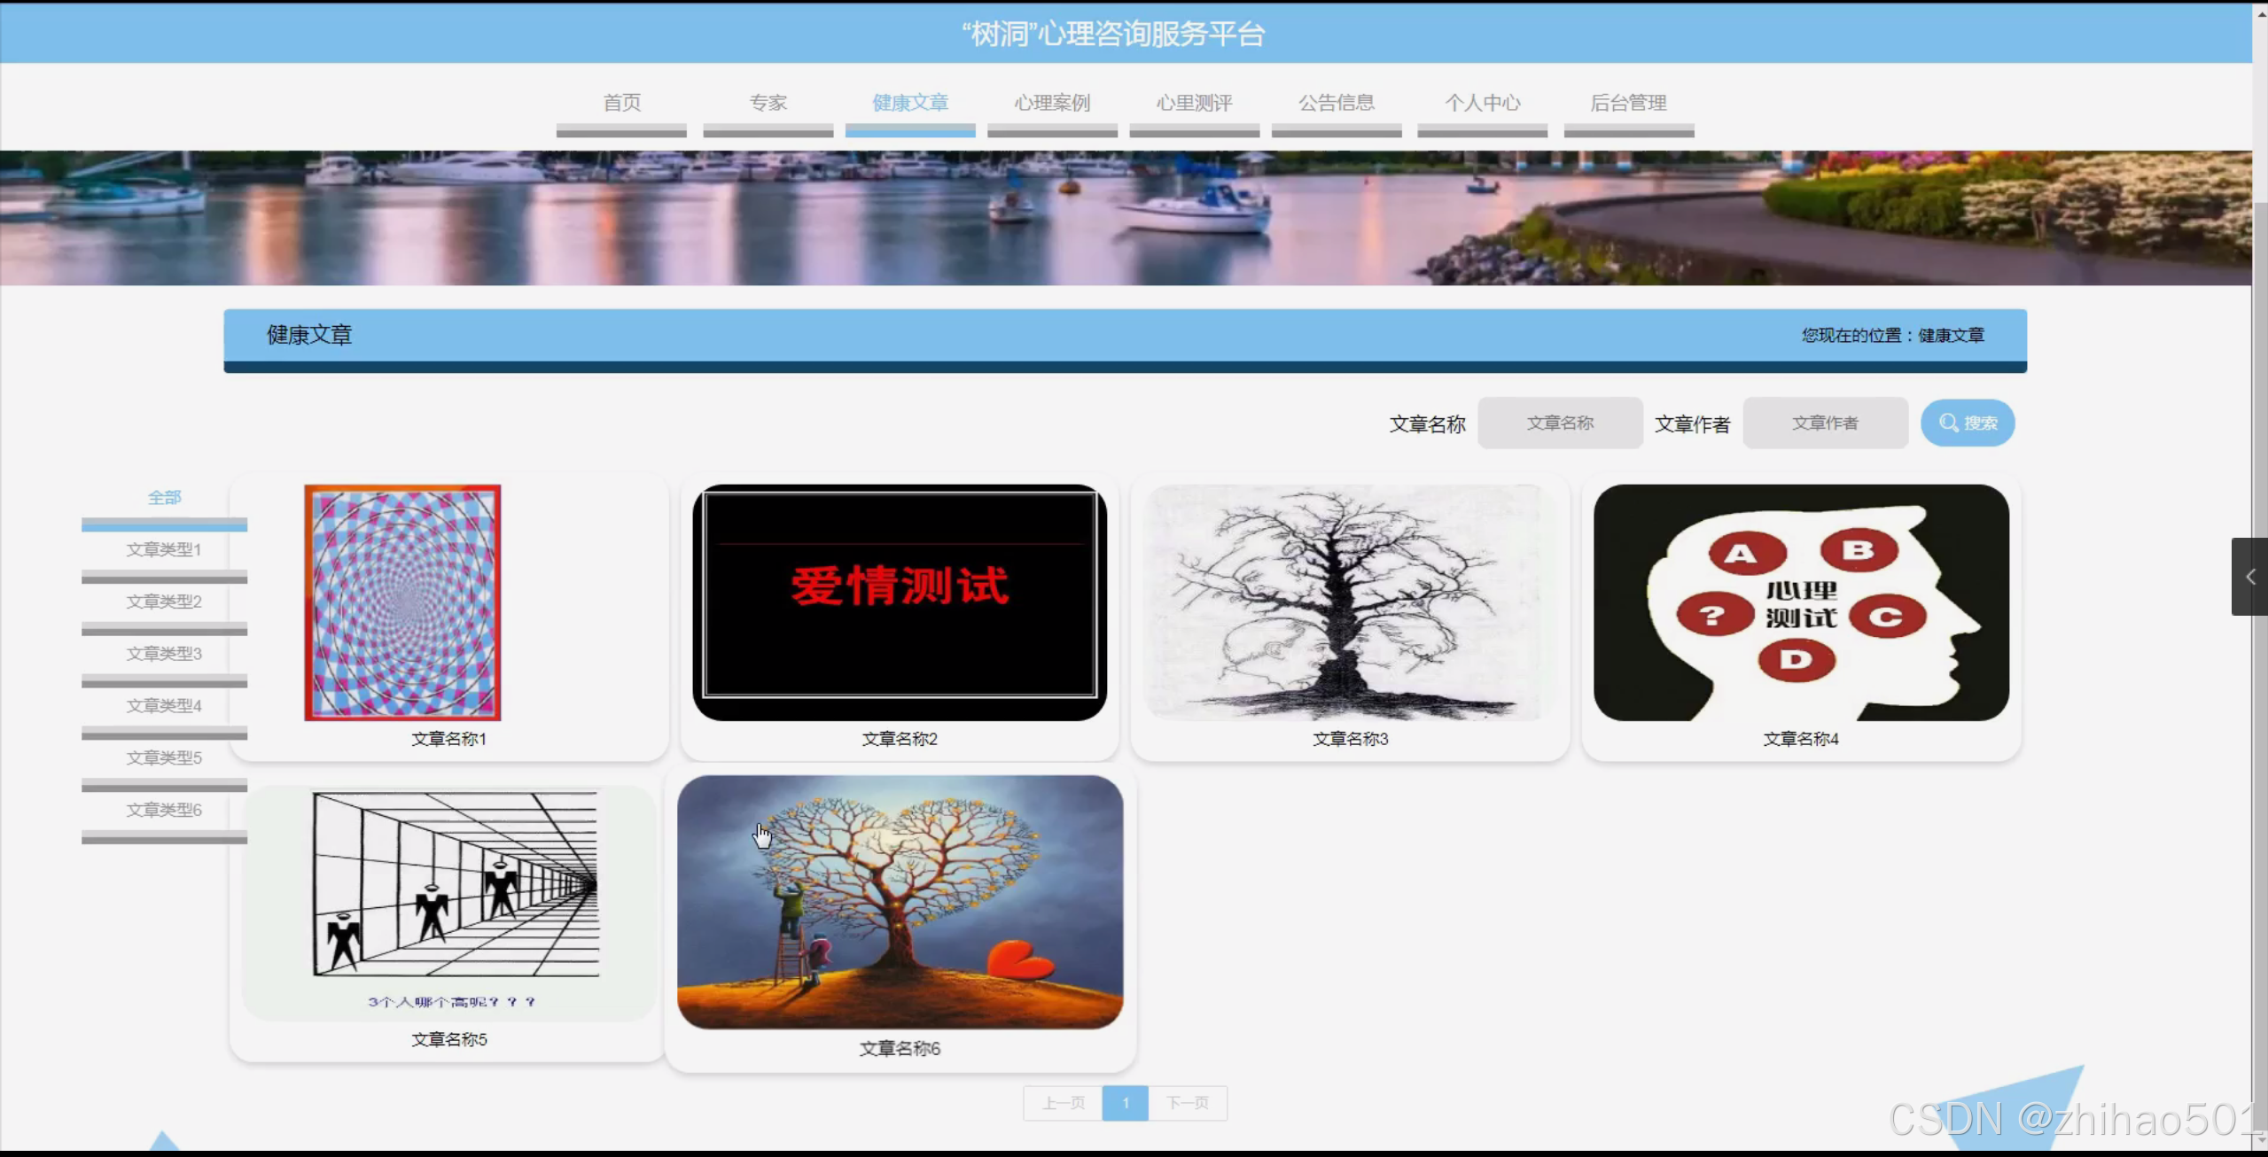Screen dimensions: 2268x1157
Task: Enter the 后台管理 section
Action: (1628, 103)
